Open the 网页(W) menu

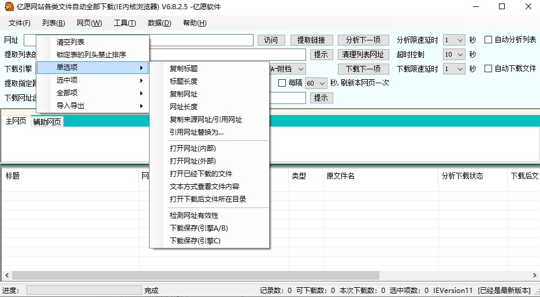[x=89, y=23]
